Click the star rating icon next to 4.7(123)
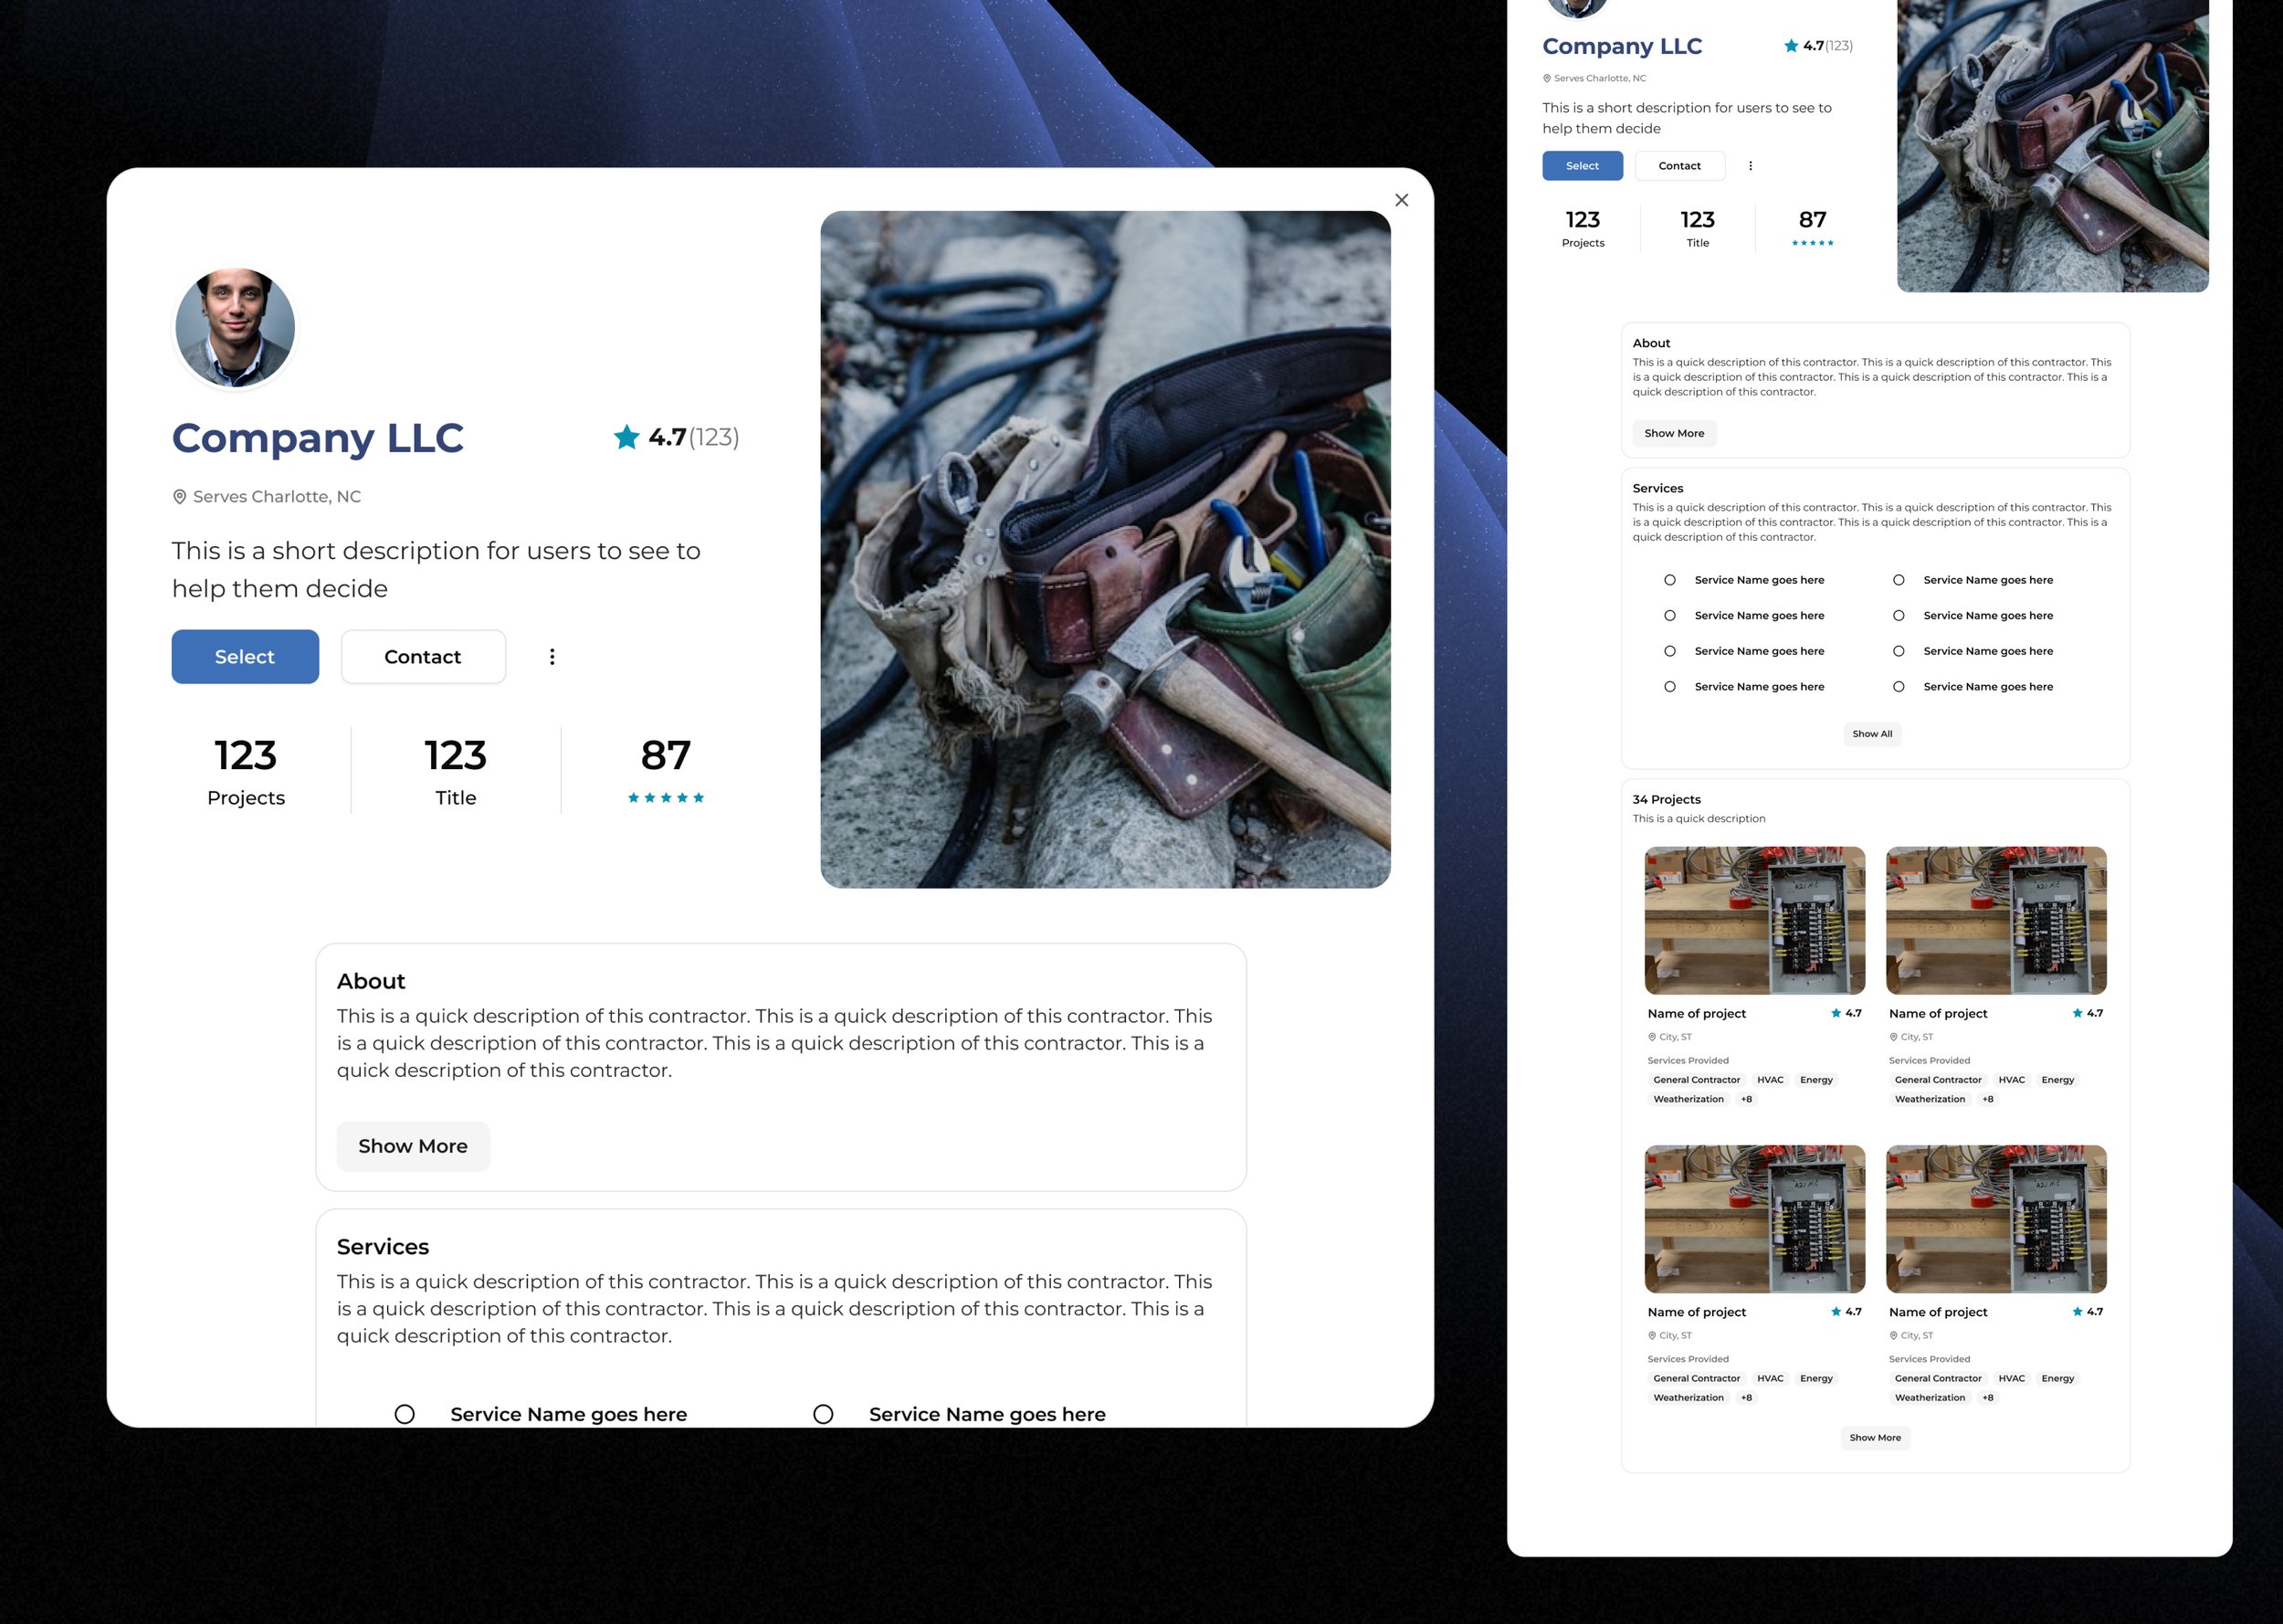The width and height of the screenshot is (2283, 1624). tap(626, 437)
